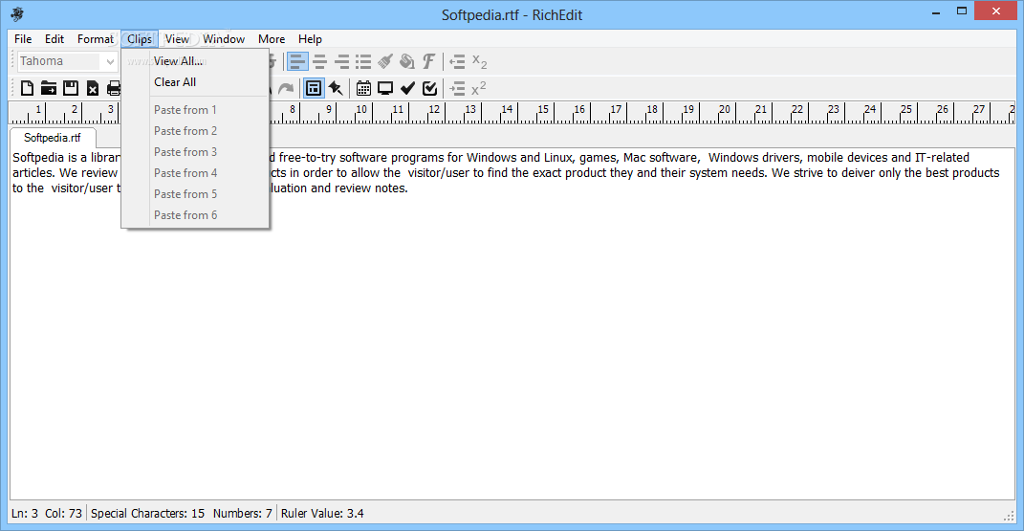Click the 'Special Characters: 15' status text
The height and width of the screenshot is (531, 1024).
click(x=147, y=514)
